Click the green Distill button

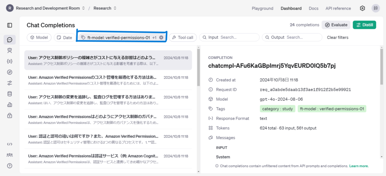tap(364, 25)
